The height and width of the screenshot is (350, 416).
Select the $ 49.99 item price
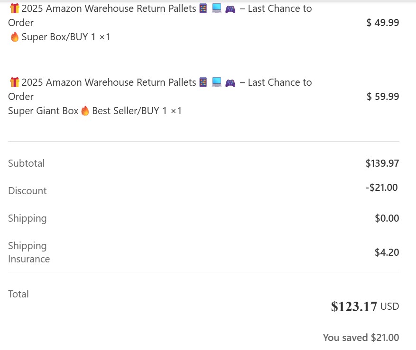pos(383,23)
